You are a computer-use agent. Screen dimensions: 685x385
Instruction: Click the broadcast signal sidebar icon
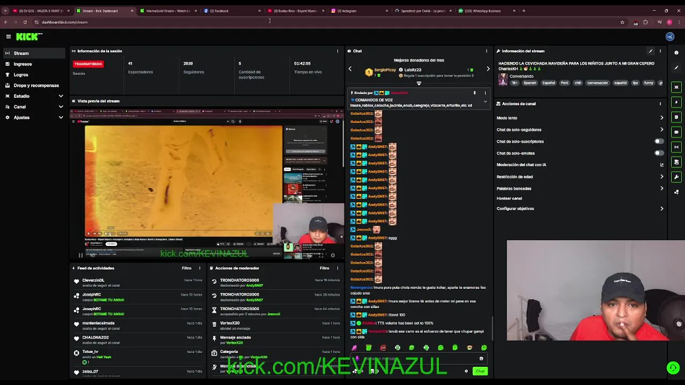click(676, 147)
